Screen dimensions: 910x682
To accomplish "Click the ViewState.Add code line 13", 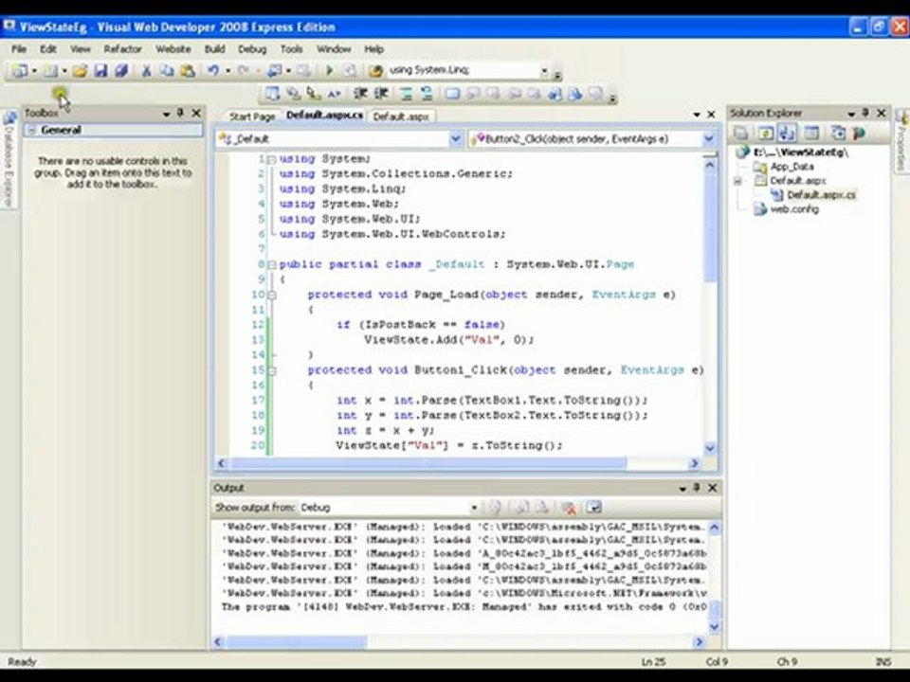I will [448, 340].
